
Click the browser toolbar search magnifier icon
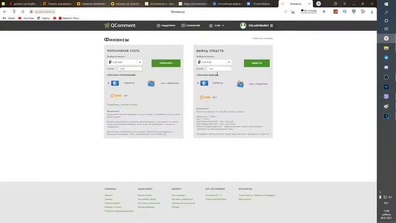(285, 12)
